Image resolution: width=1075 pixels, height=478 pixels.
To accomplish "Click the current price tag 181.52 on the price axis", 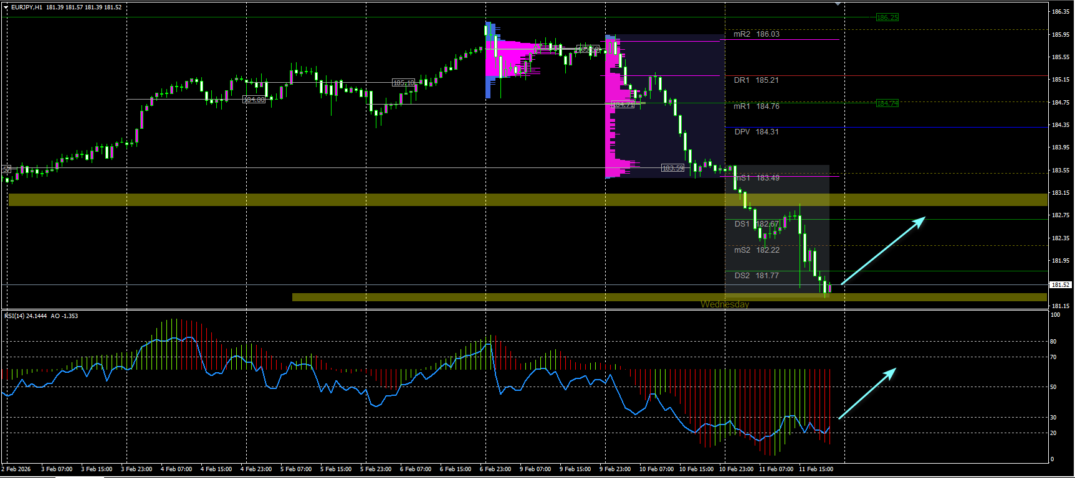I will [1060, 285].
